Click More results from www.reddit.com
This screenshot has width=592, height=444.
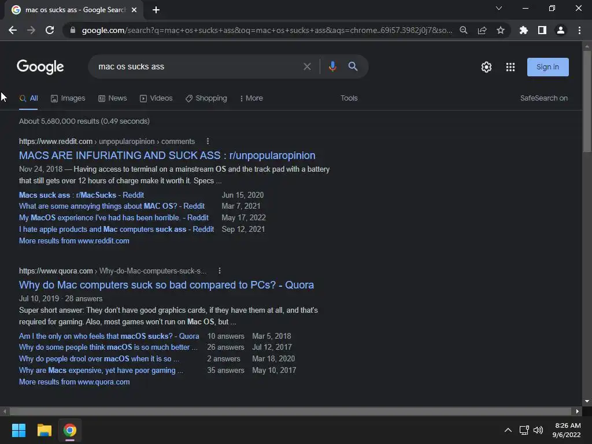(x=74, y=240)
